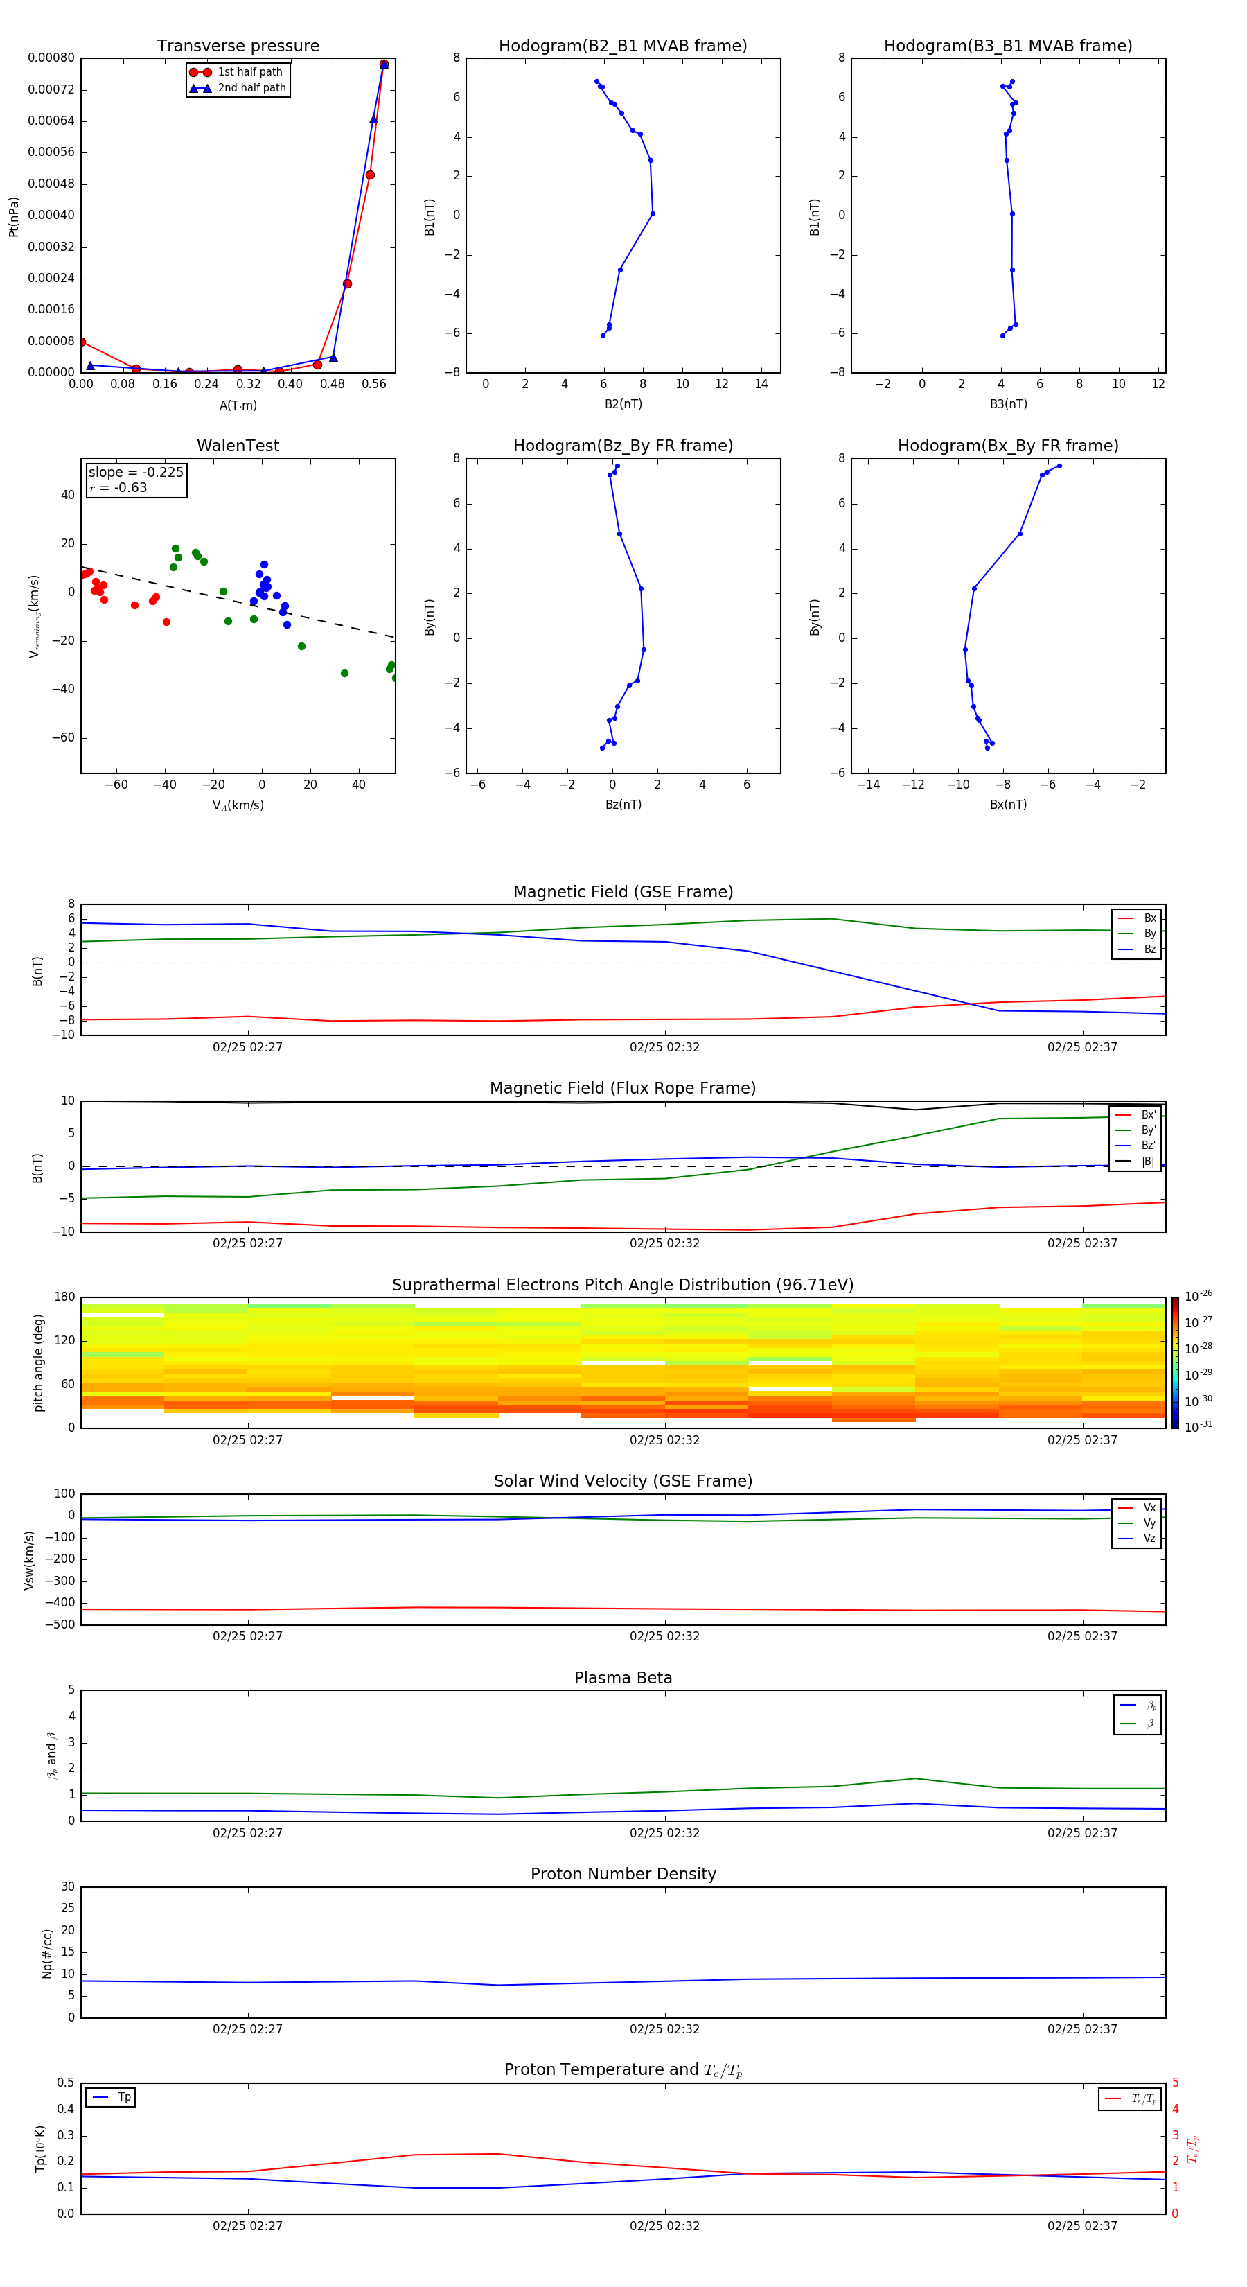Click By' entry in Flux Rope legend

coord(1136,1131)
